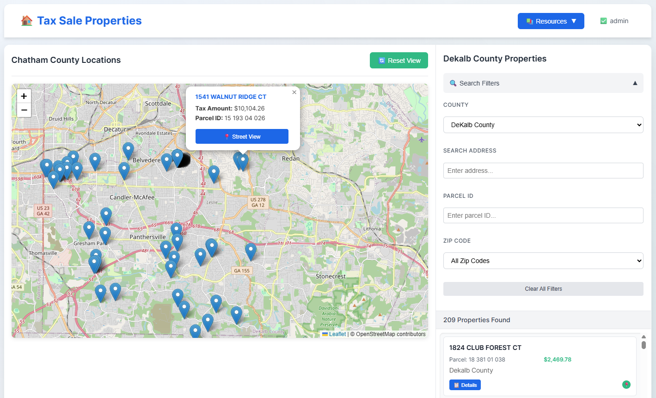Click the magnifier icon in Search Filters
The image size is (656, 398).
click(x=453, y=83)
